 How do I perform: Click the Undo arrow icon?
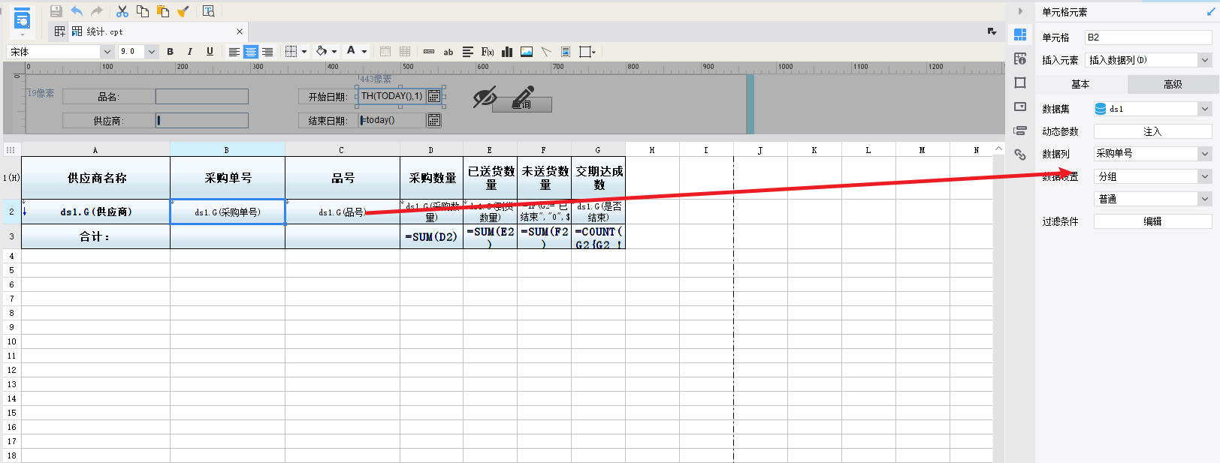coord(77,11)
